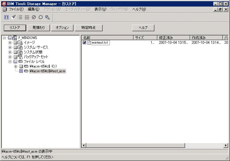Check the \\acm-65\c$ (C:) checkbox
Image resolution: width=230 pixels, height=161 pixels.
coord(21,66)
